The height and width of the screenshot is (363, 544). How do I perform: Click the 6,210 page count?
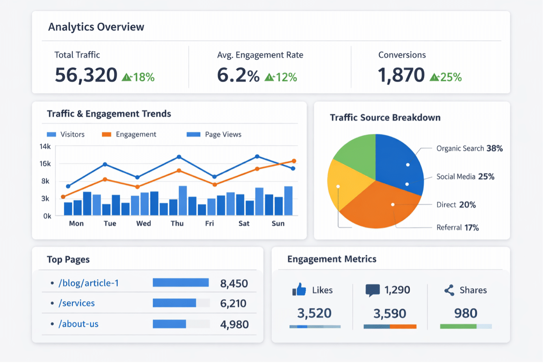(233, 304)
